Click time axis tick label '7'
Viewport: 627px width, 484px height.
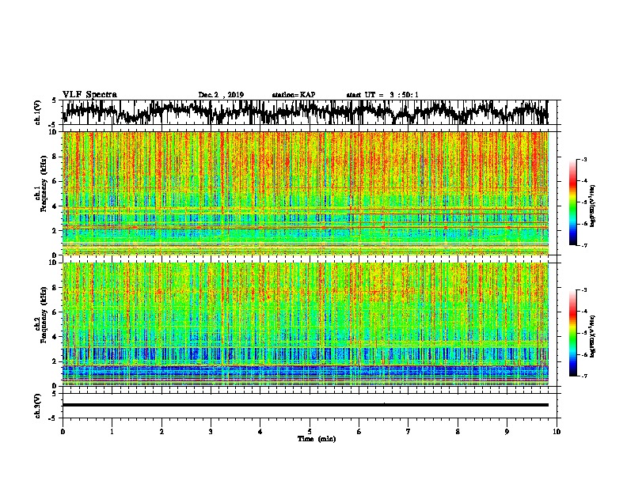[x=408, y=432]
